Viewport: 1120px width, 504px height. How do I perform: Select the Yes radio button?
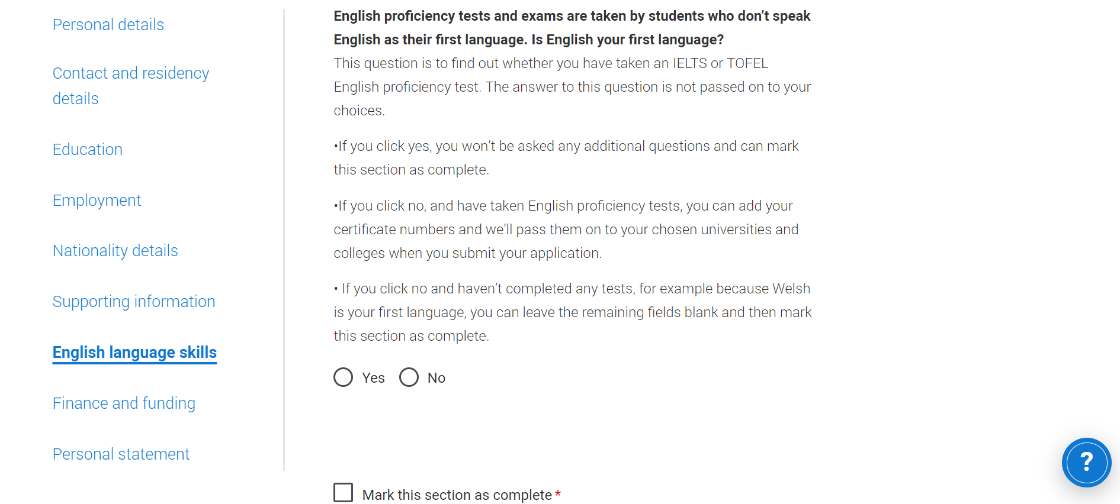point(343,377)
